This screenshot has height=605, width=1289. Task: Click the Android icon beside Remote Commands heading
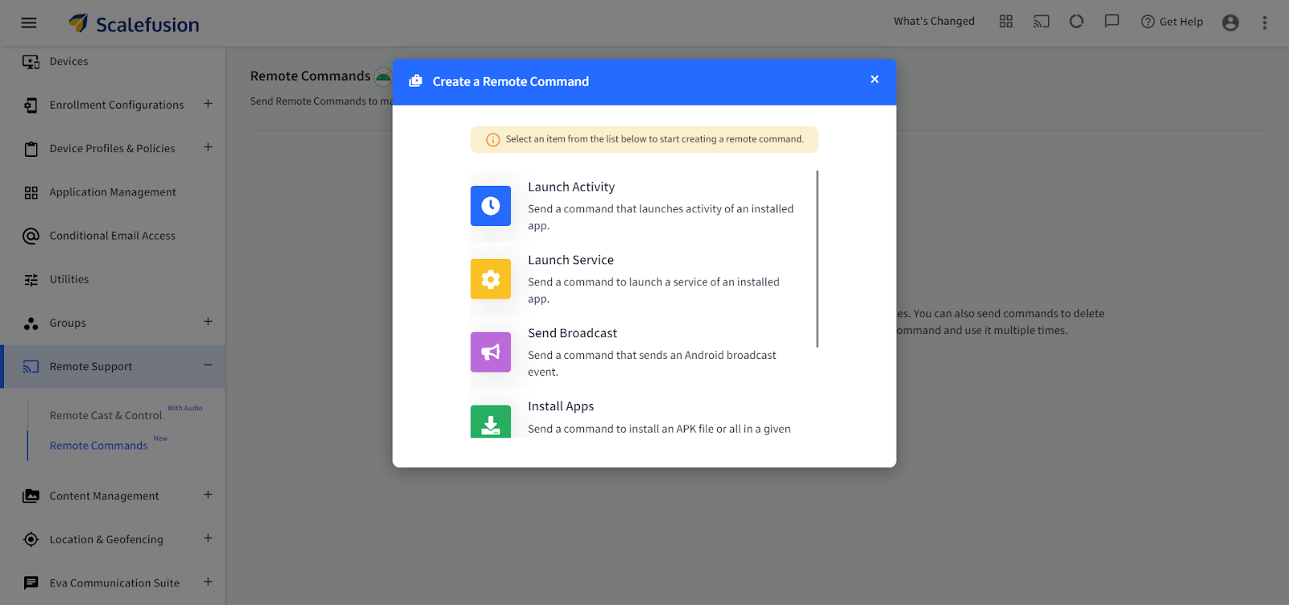(383, 77)
